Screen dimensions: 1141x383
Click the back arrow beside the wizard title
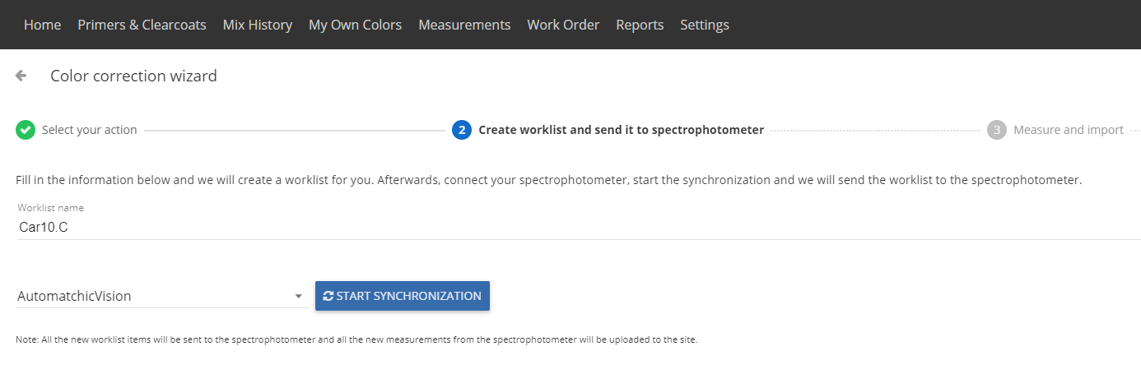click(21, 76)
